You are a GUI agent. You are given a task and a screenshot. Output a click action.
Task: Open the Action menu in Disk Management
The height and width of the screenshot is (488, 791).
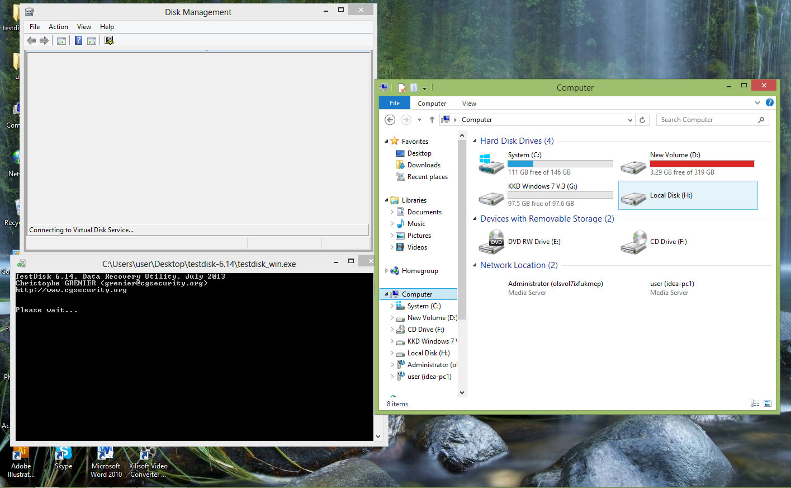58,27
